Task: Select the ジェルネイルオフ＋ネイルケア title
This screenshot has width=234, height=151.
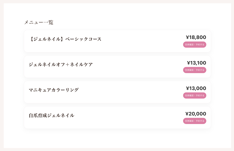Action: coord(61,64)
